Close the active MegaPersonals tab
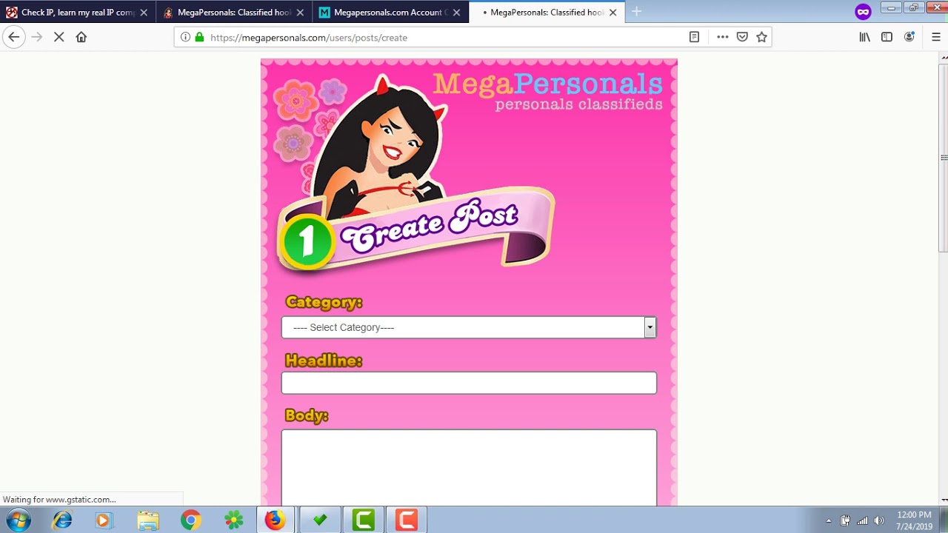The image size is (948, 533). [x=612, y=13]
